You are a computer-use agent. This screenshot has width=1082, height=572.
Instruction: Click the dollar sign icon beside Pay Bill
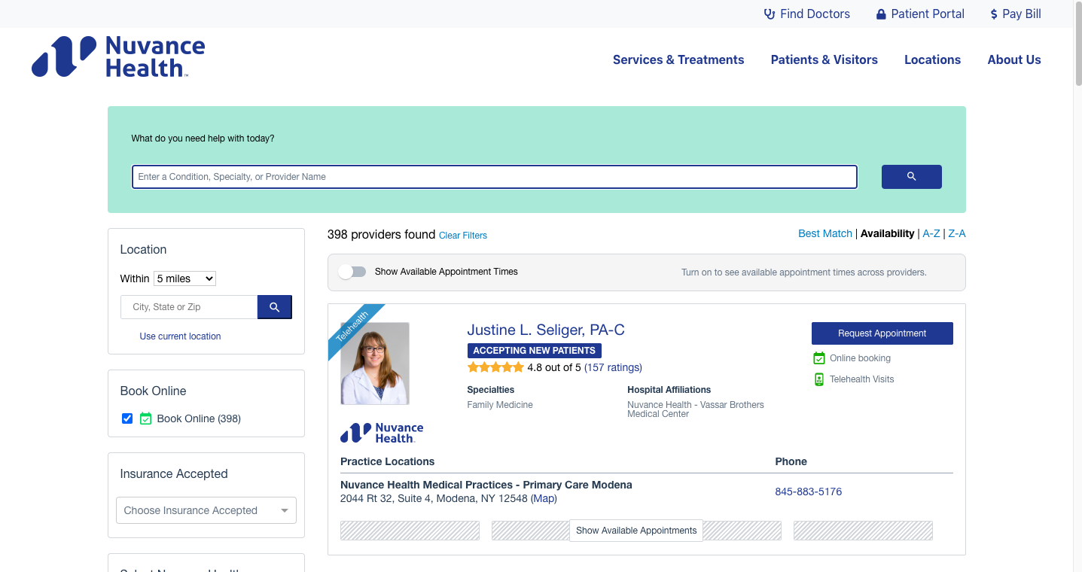tap(994, 14)
